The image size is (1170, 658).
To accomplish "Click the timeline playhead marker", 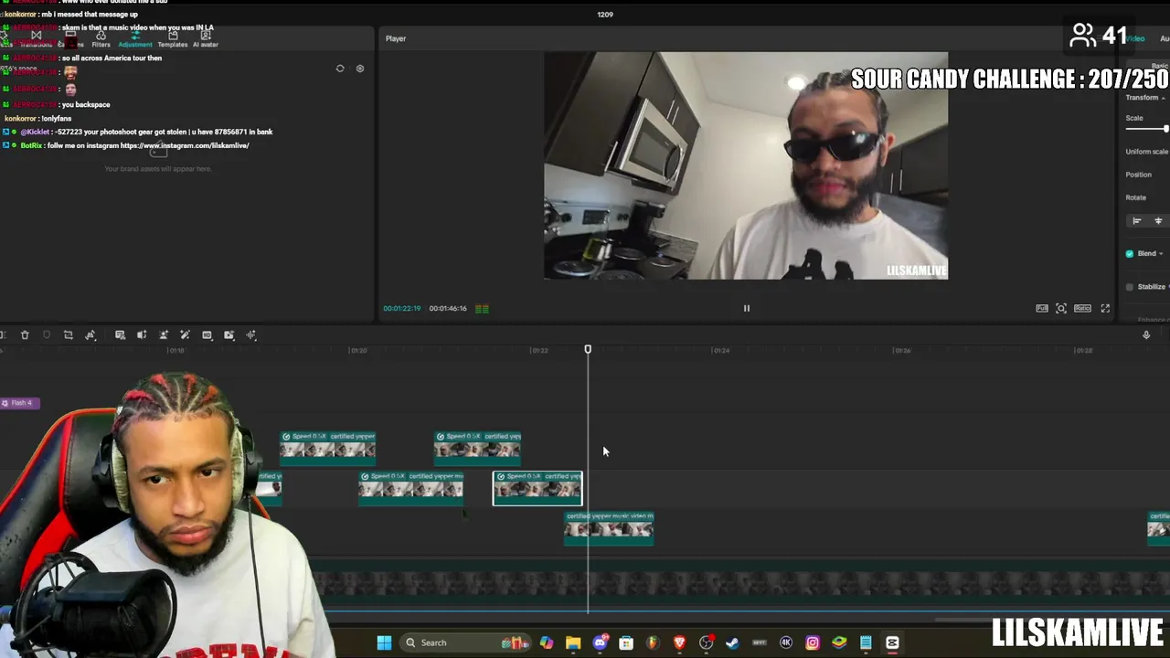I will pyautogui.click(x=588, y=350).
